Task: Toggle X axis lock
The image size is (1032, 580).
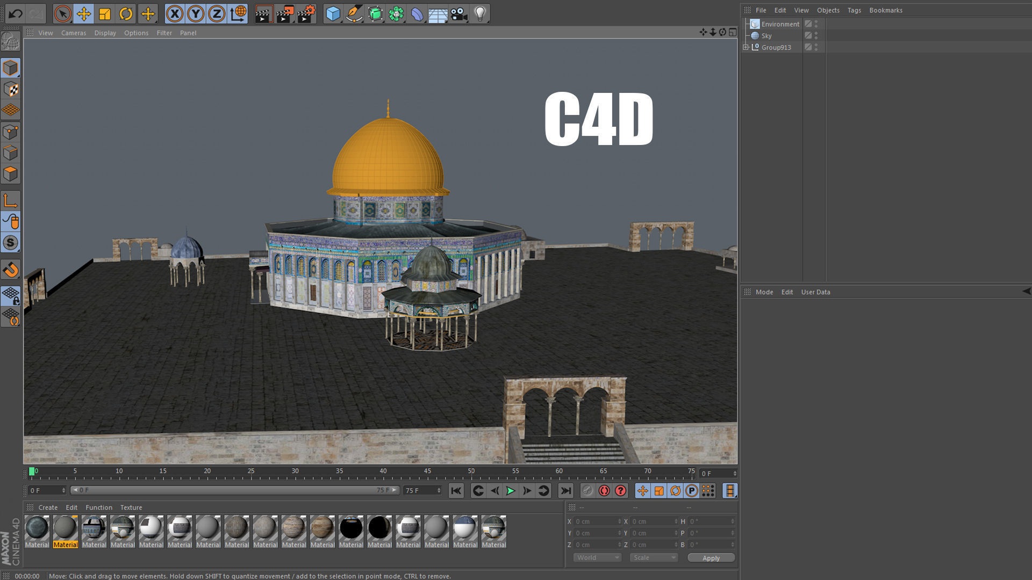Action: [x=174, y=13]
